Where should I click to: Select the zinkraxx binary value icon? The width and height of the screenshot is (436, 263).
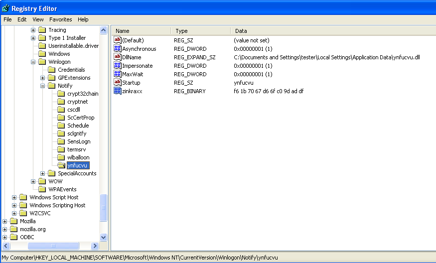tap(118, 91)
